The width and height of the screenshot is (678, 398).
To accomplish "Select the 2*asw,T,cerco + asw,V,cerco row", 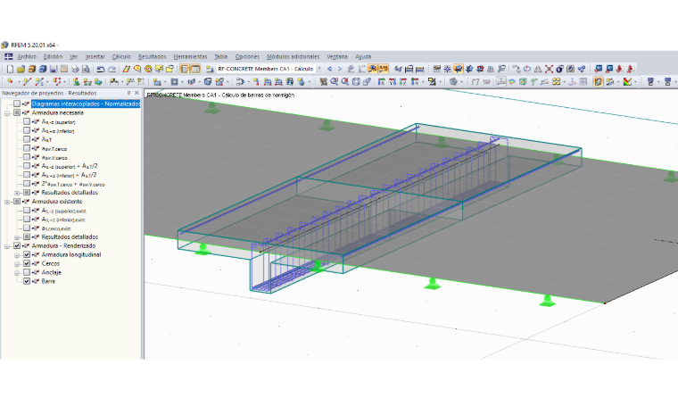I will pos(73,184).
